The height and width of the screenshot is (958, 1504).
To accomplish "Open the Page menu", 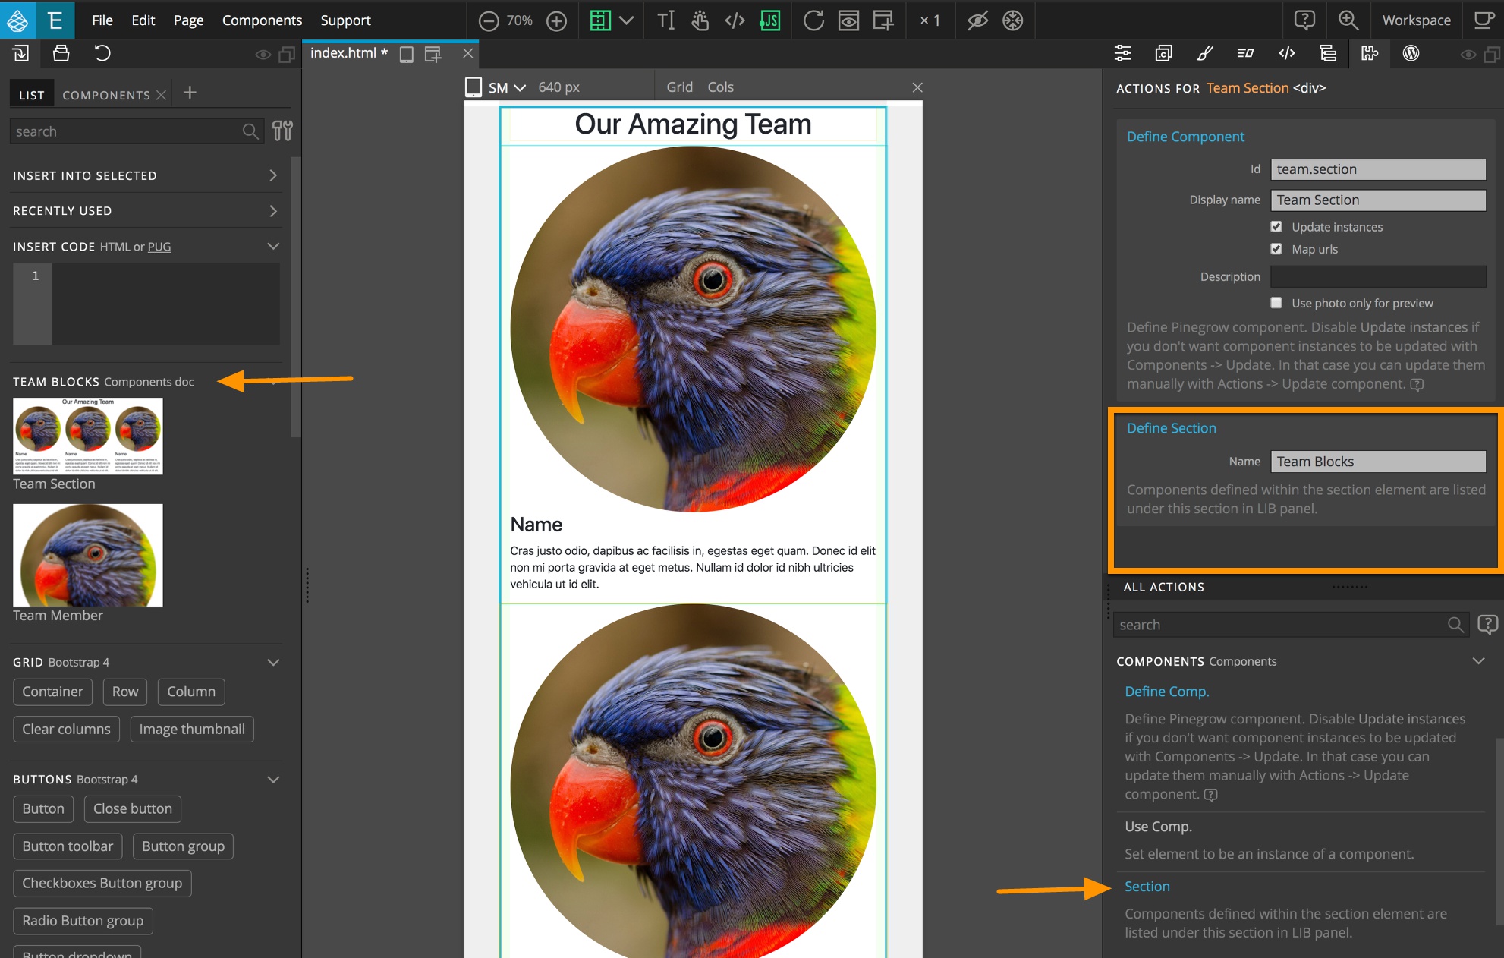I will tap(188, 20).
